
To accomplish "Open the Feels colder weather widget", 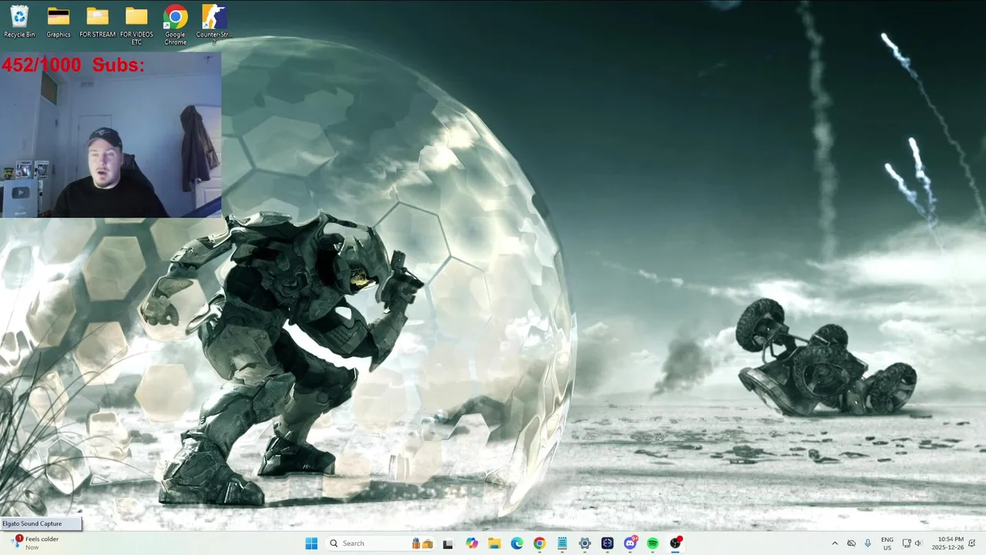I will tap(35, 543).
